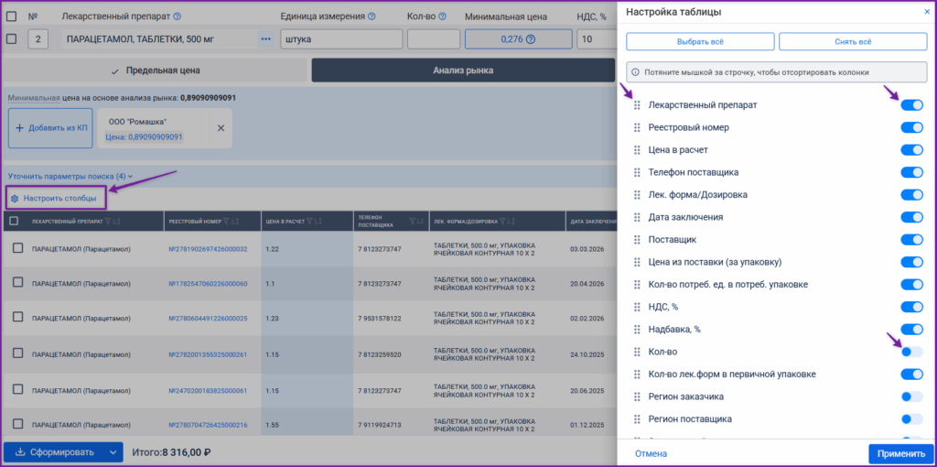This screenshot has width=937, height=467.
Task: Click the Минимальная цена field 0,276
Action: 518,39
